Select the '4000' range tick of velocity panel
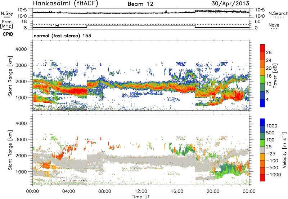 [21, 123]
